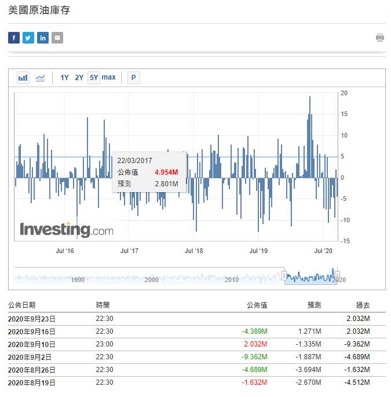Switch chart to area line view icon
The image size is (391, 397).
click(40, 78)
